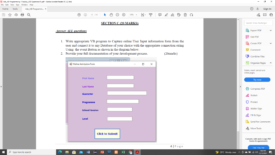Open the Combine Files tool
The width and height of the screenshot is (275, 155).
pyautogui.click(x=257, y=57)
